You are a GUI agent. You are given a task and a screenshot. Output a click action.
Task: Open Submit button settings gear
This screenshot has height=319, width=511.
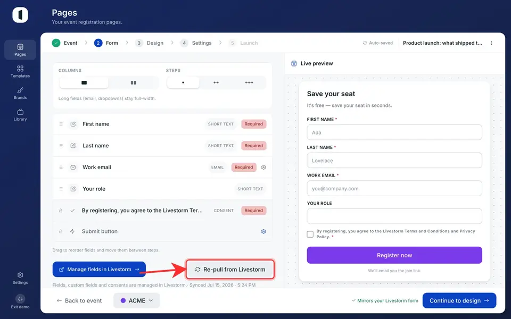tap(263, 231)
